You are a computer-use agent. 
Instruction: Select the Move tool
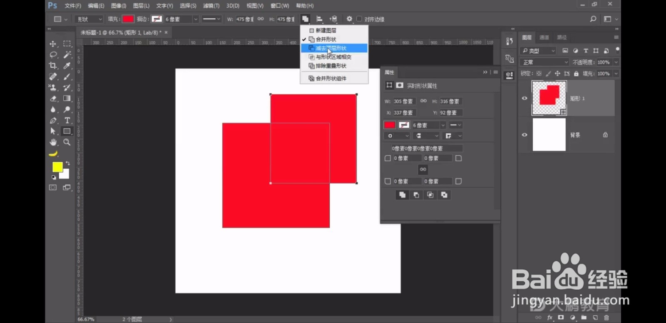[x=53, y=44]
